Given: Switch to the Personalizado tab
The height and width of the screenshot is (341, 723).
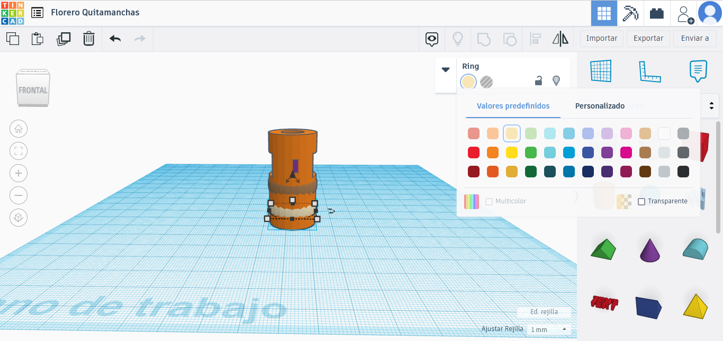Looking at the screenshot, I should [x=600, y=106].
